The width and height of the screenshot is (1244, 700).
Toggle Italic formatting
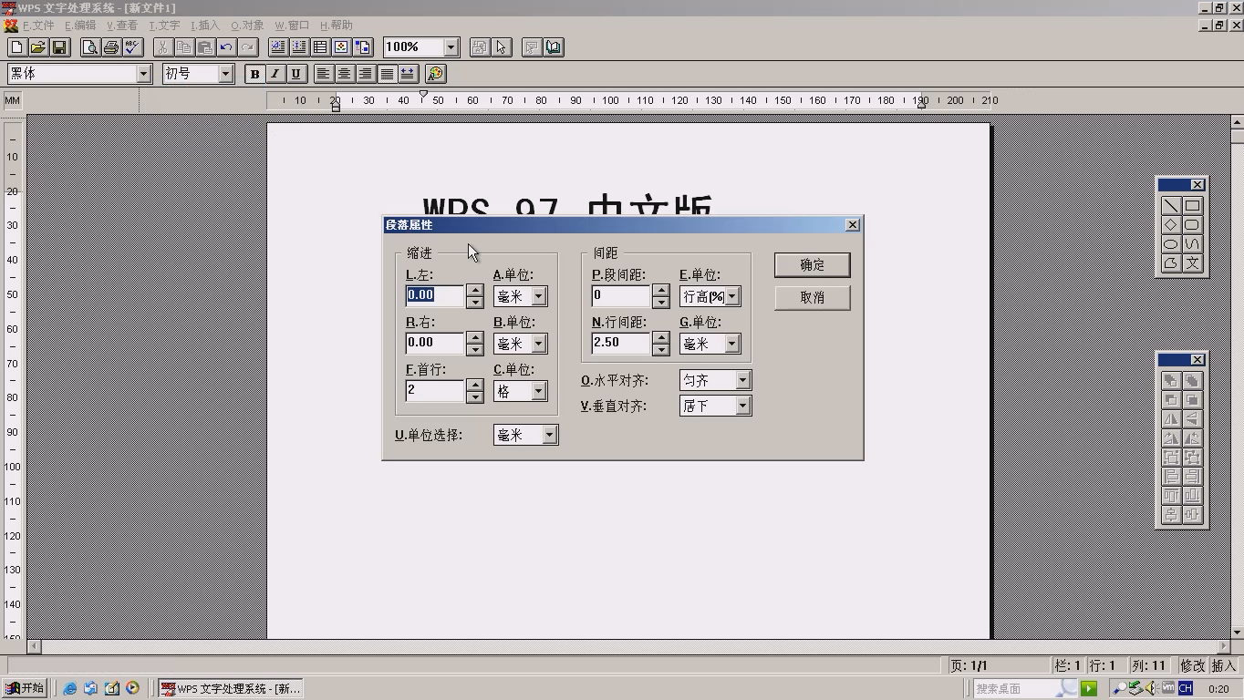[x=275, y=74]
